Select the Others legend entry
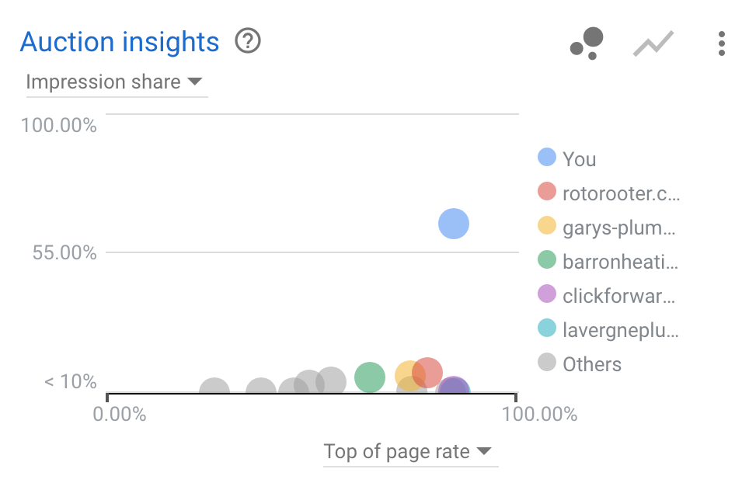 pos(591,364)
